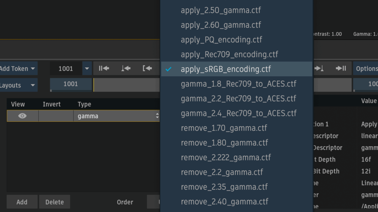Click the go to previous marker icon

click(x=126, y=68)
